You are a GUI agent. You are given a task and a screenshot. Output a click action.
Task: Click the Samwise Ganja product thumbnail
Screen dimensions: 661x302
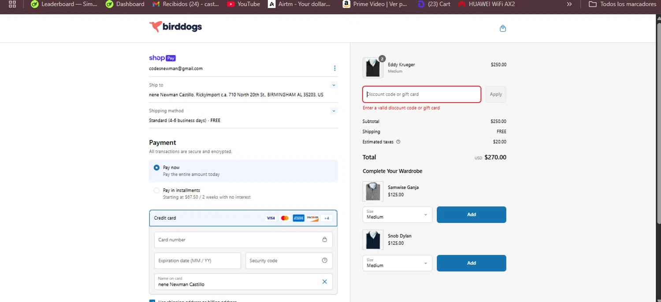point(373,191)
